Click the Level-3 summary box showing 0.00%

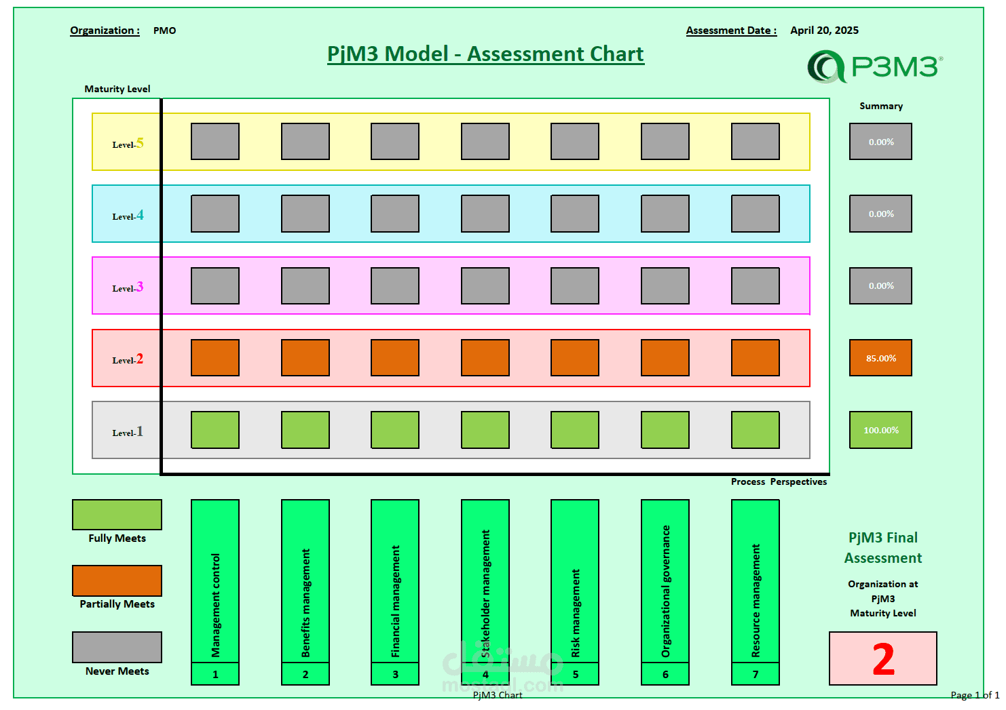[x=880, y=285]
